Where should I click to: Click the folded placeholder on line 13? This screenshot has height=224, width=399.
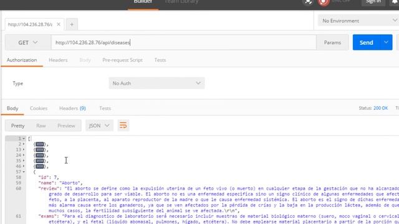coord(40,150)
